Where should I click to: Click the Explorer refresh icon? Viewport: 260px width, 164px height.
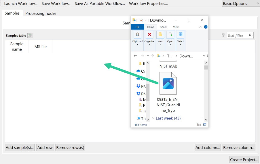pos(207,56)
